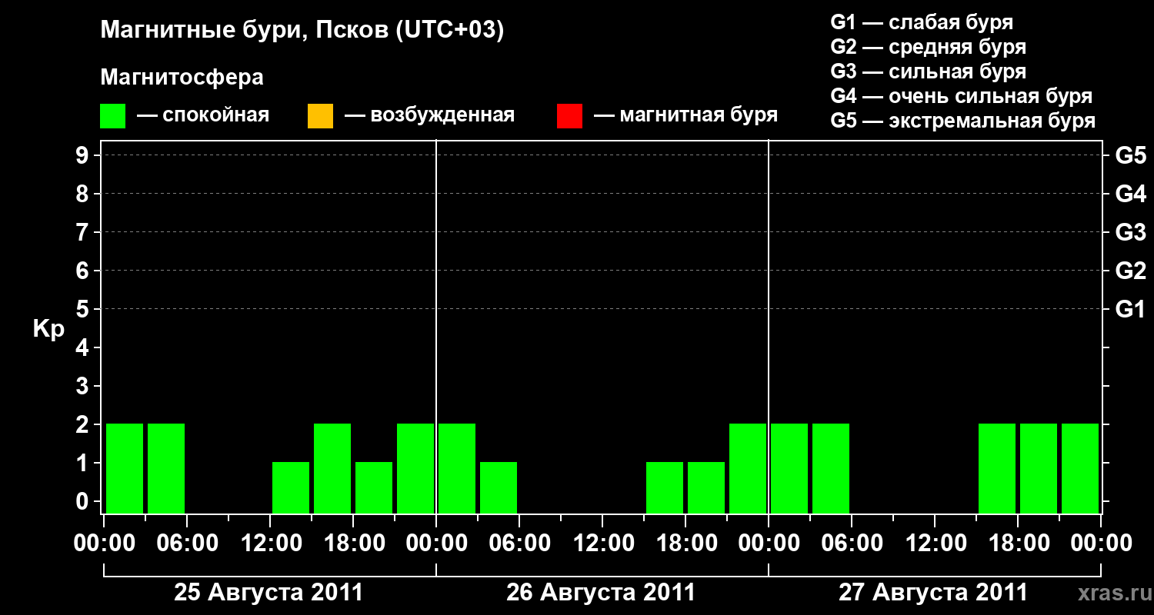Click the 00:00–03:00 bar on 27 Августа
The height and width of the screenshot is (615, 1154).
789,468
